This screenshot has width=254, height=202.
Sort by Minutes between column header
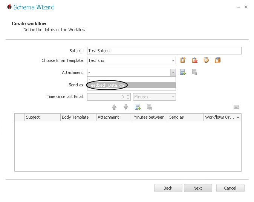(x=150, y=117)
